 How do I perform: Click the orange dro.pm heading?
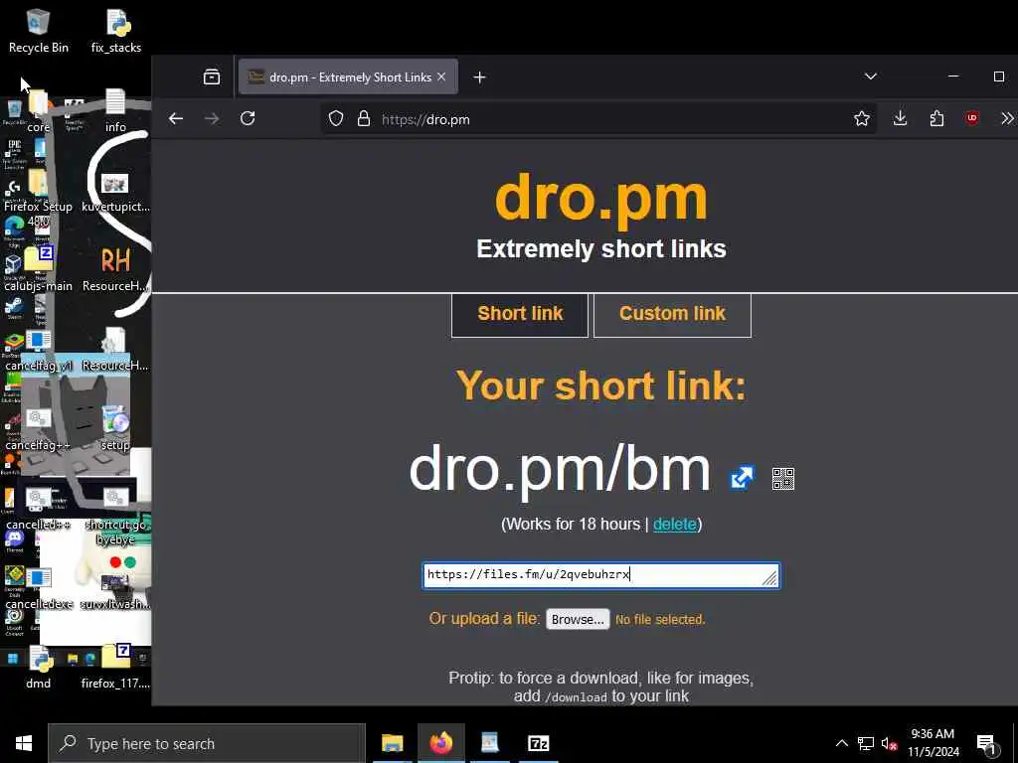[x=601, y=199]
